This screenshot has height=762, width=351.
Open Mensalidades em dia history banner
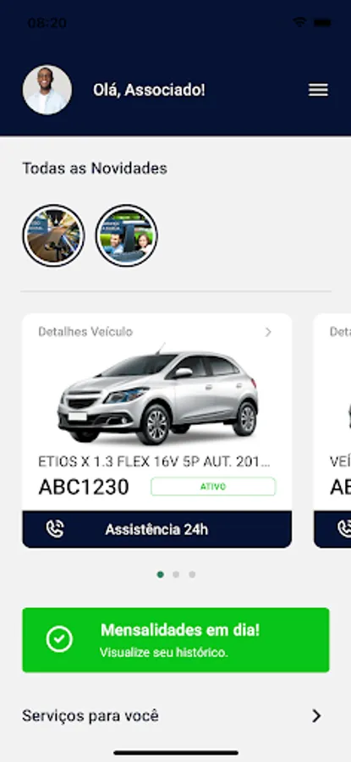pyautogui.click(x=176, y=640)
